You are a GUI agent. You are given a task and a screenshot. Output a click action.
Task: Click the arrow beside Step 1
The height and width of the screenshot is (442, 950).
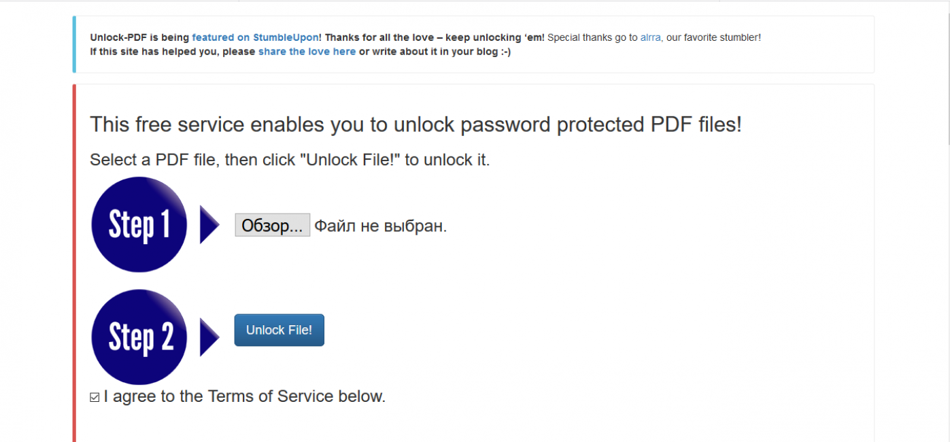click(x=209, y=224)
